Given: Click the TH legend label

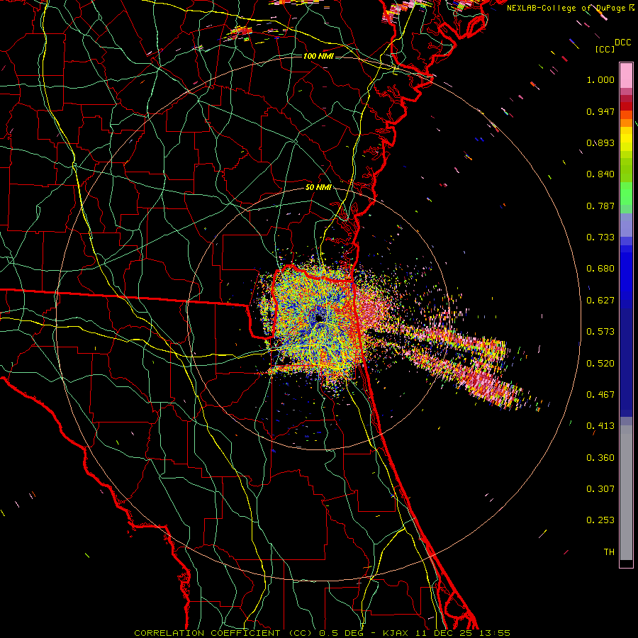Looking at the screenshot, I should click(609, 552).
